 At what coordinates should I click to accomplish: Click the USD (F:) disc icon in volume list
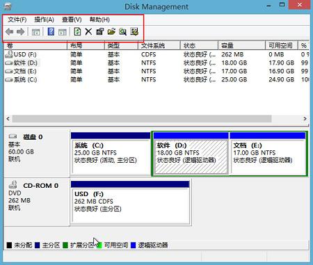9,54
